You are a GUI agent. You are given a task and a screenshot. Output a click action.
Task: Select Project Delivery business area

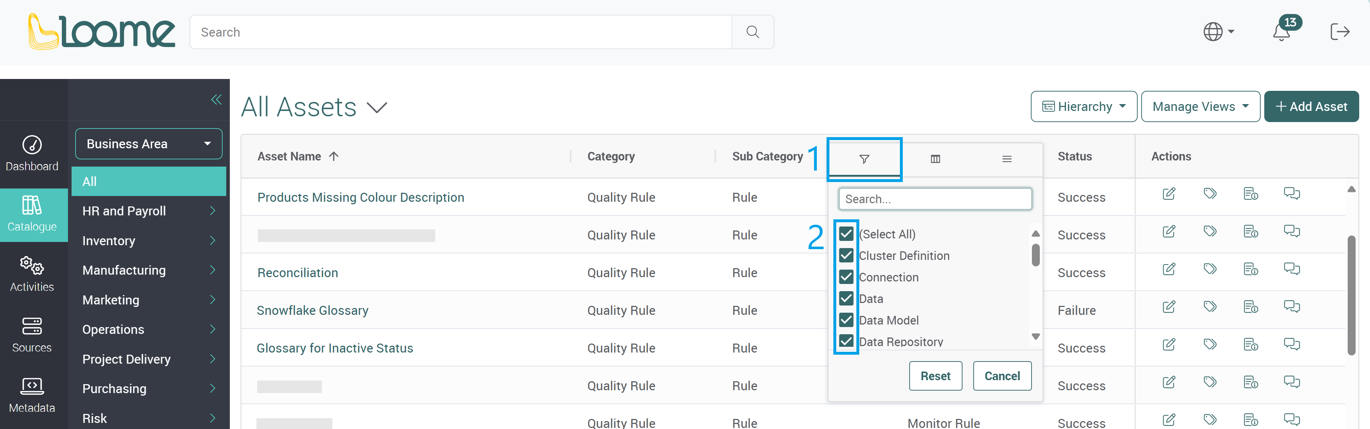(149, 359)
